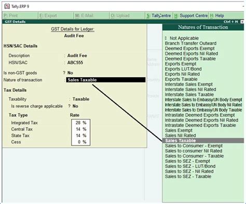This screenshot has width=246, height=204.
Task: Click the Tax Details section heading
Action: click(x=15, y=90)
